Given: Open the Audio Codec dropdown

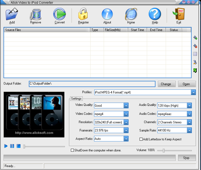Looking at the screenshot, I should click(x=189, y=114).
